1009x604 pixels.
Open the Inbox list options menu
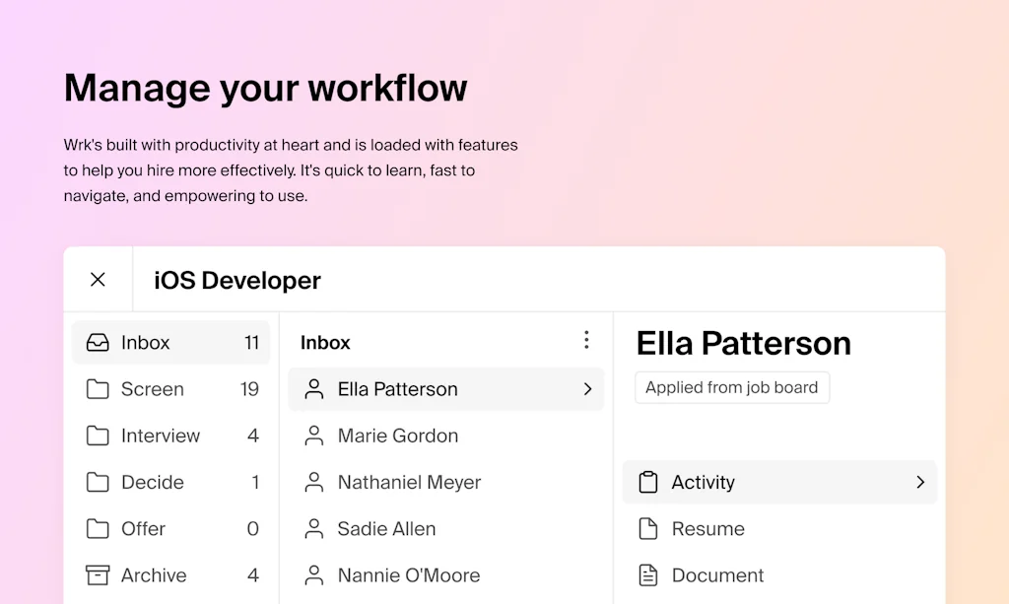tap(586, 340)
